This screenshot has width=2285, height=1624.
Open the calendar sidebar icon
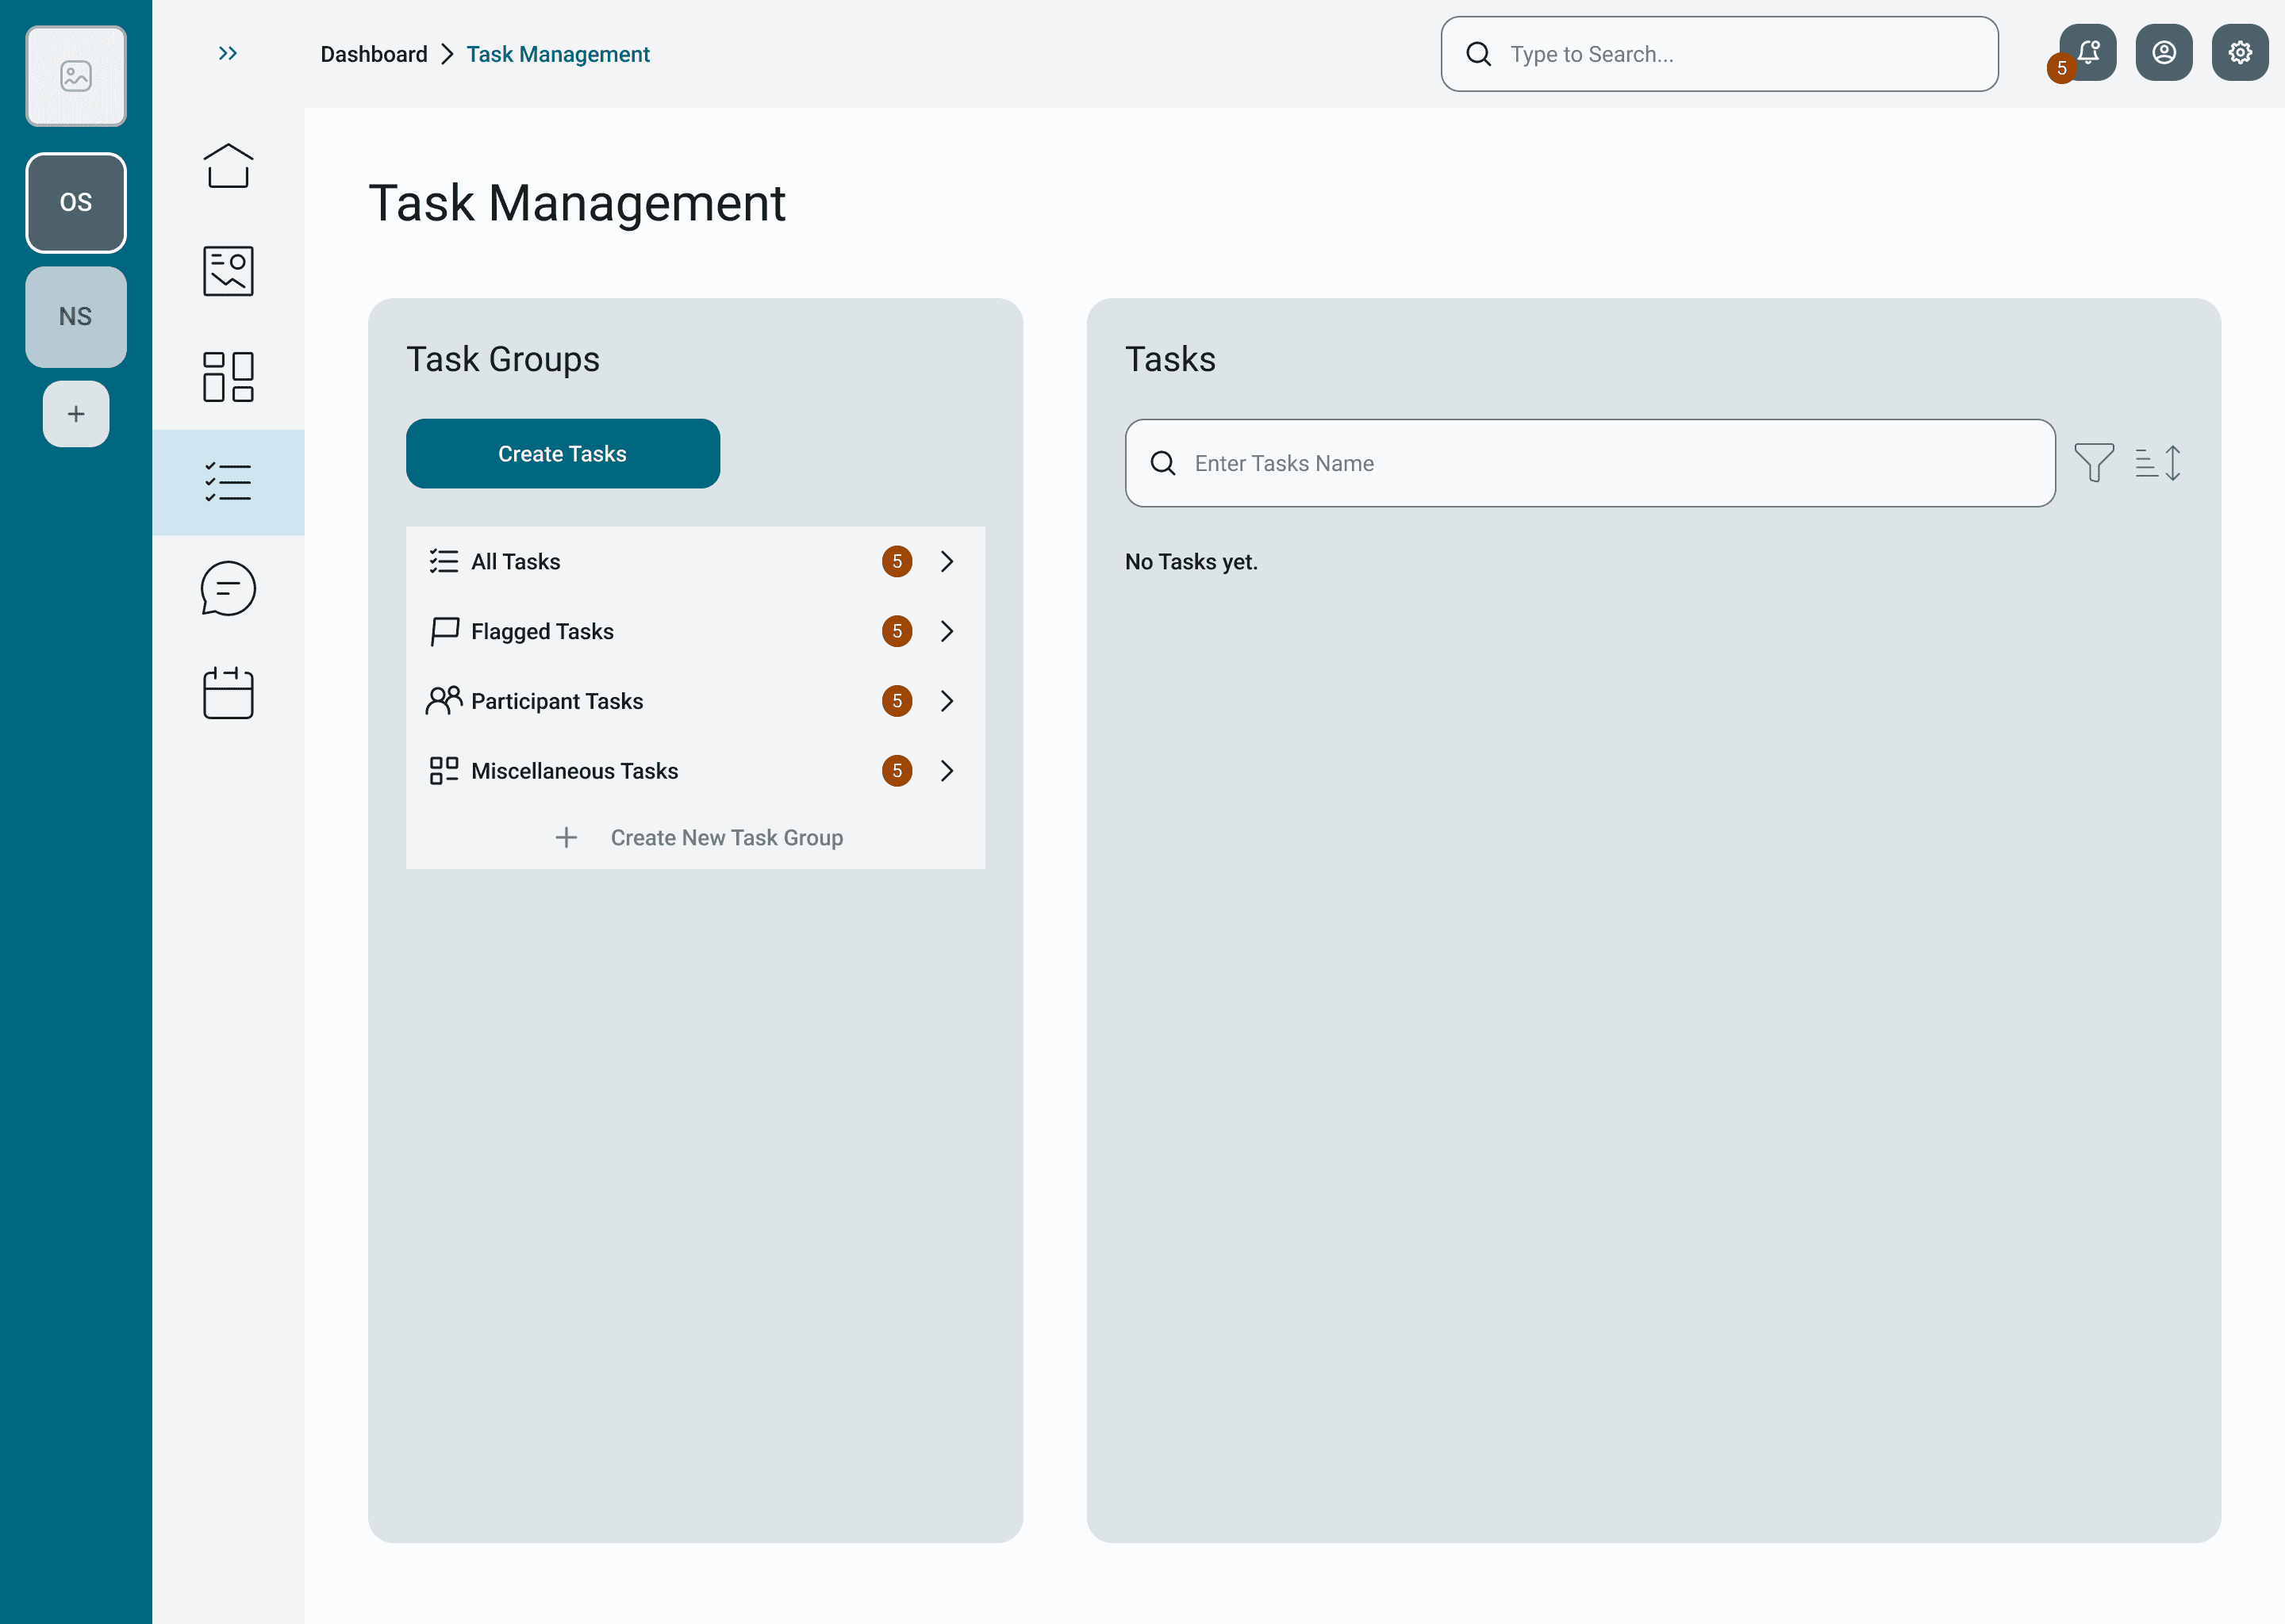coord(228,693)
